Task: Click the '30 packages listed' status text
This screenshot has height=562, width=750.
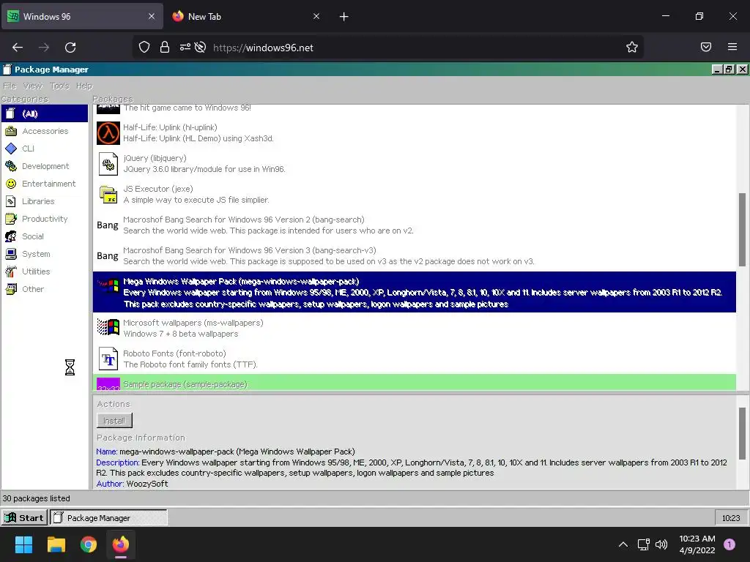Action: 37,498
